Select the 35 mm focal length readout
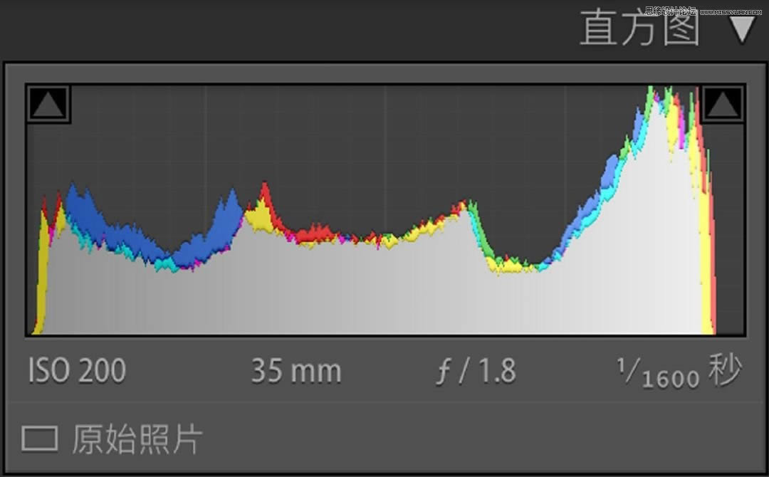 click(x=295, y=372)
